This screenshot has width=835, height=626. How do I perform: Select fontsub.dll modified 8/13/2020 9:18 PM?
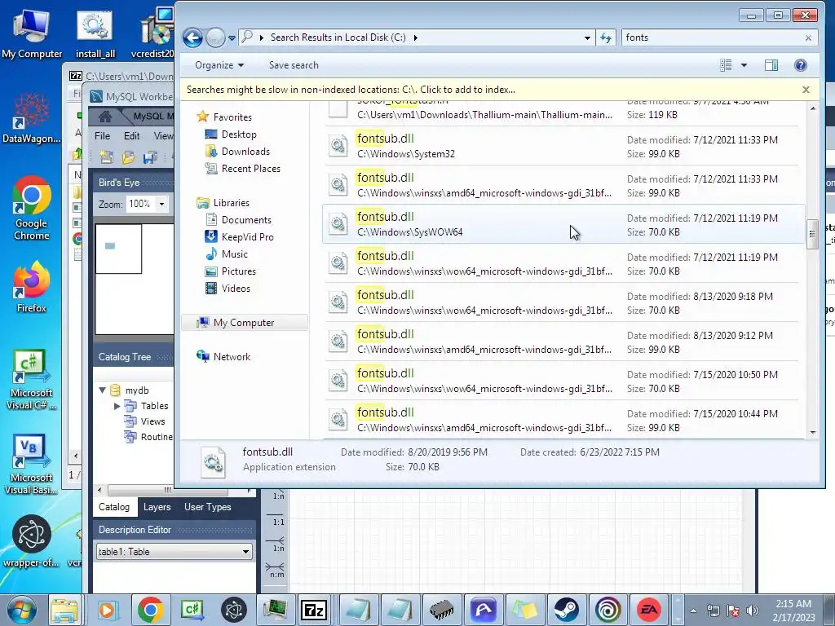point(562,302)
